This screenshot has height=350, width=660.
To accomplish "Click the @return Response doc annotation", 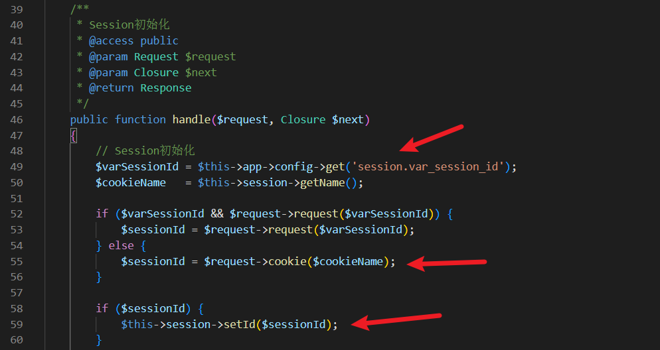I will [139, 87].
